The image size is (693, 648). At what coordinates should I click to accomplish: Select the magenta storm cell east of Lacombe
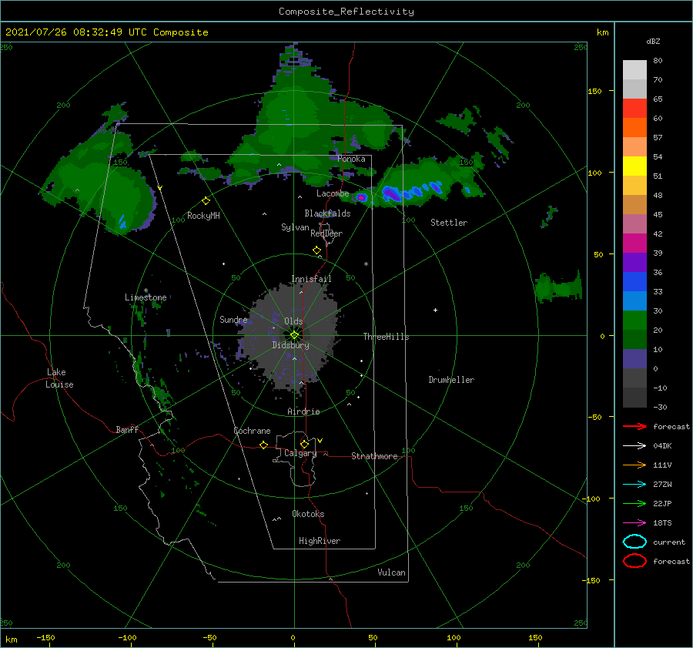pyautogui.click(x=362, y=197)
